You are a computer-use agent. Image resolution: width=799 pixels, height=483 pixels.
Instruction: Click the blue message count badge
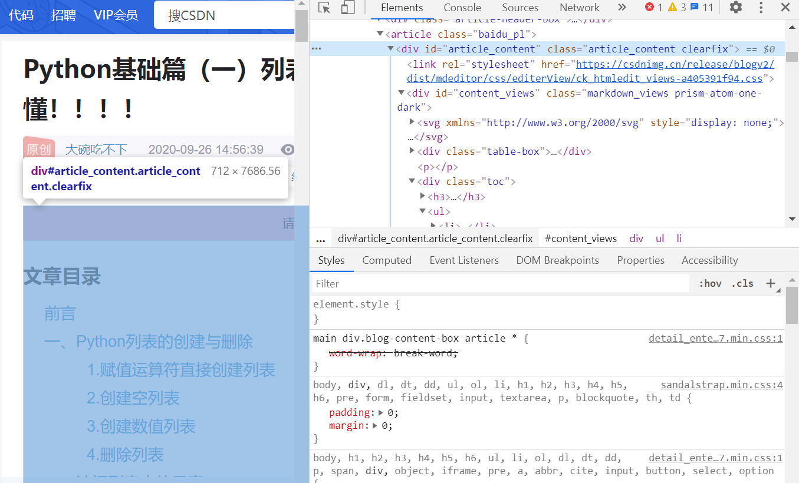[x=702, y=8]
